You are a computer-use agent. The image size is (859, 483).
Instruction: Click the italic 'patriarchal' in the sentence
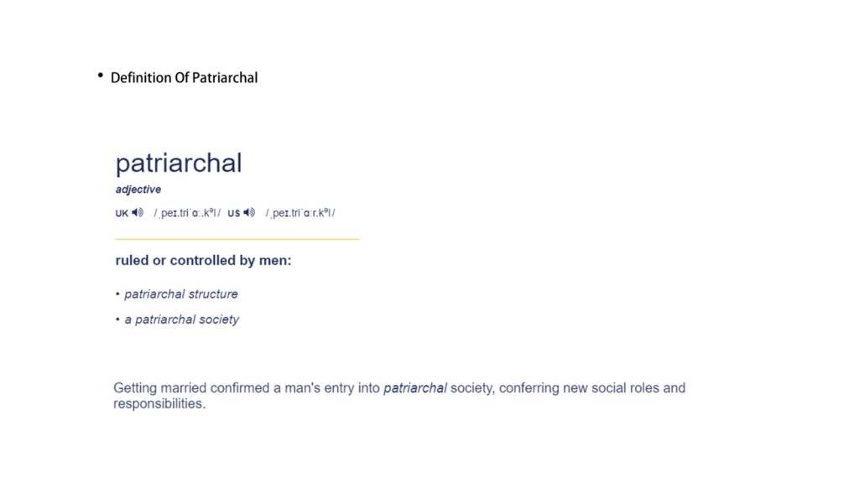click(415, 388)
